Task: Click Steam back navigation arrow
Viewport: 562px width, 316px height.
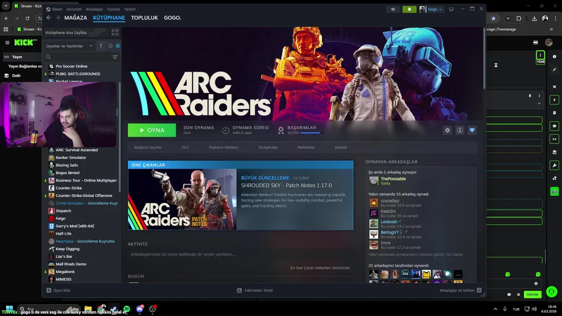Action: [x=49, y=18]
